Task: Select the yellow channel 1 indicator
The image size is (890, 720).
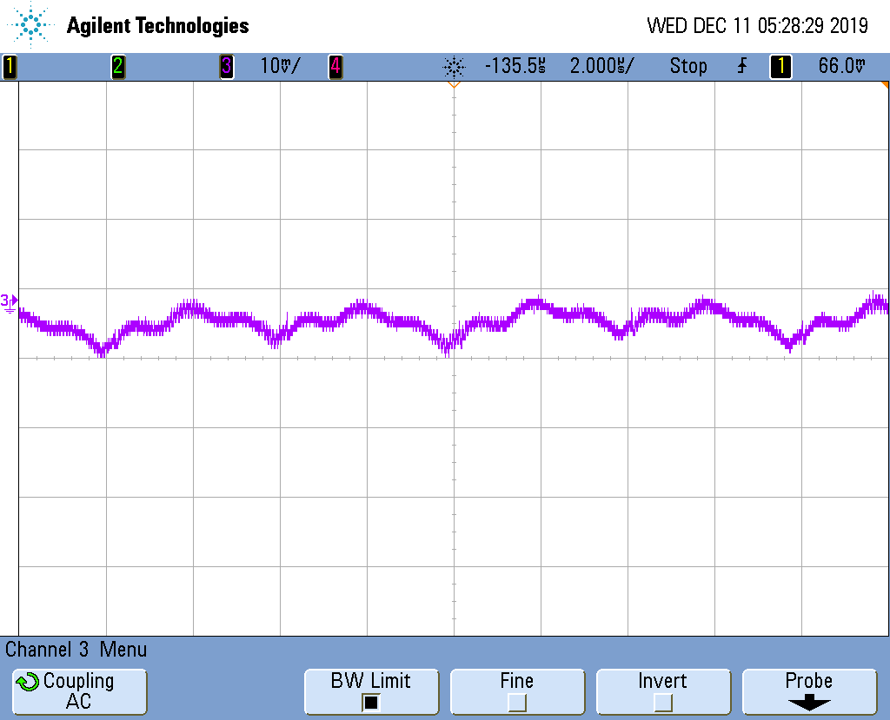Action: (10, 66)
